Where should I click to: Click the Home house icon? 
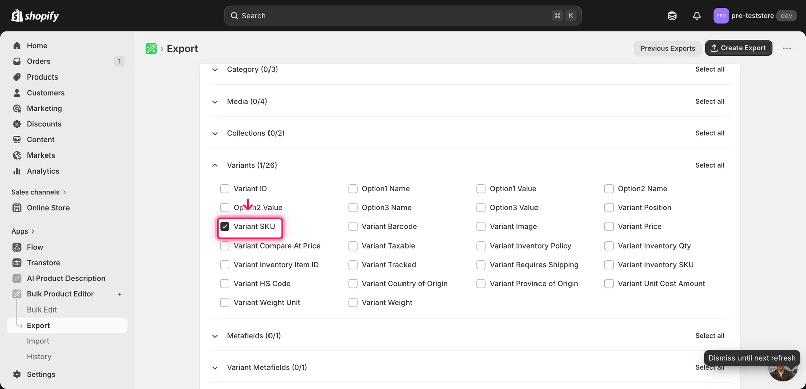[x=17, y=46]
